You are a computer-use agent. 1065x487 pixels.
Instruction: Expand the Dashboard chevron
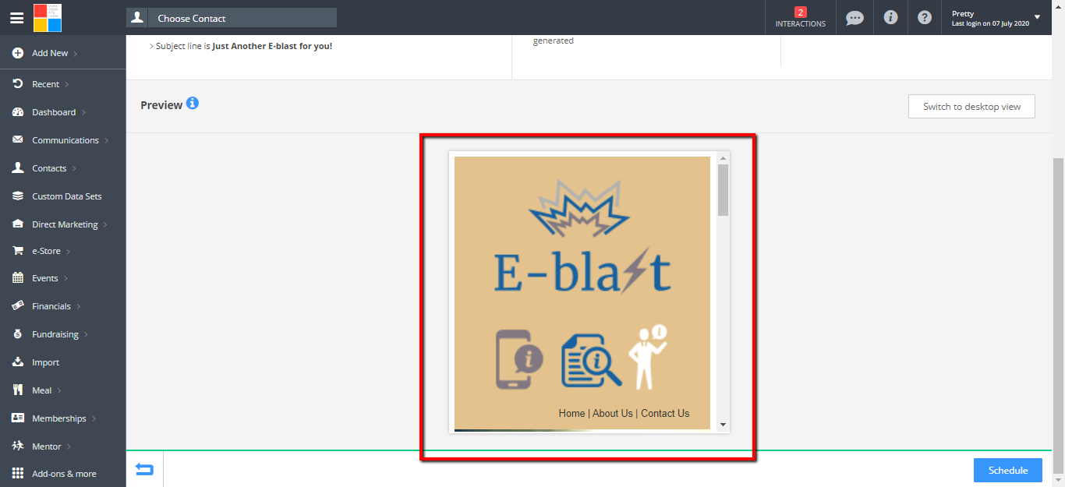coord(83,113)
